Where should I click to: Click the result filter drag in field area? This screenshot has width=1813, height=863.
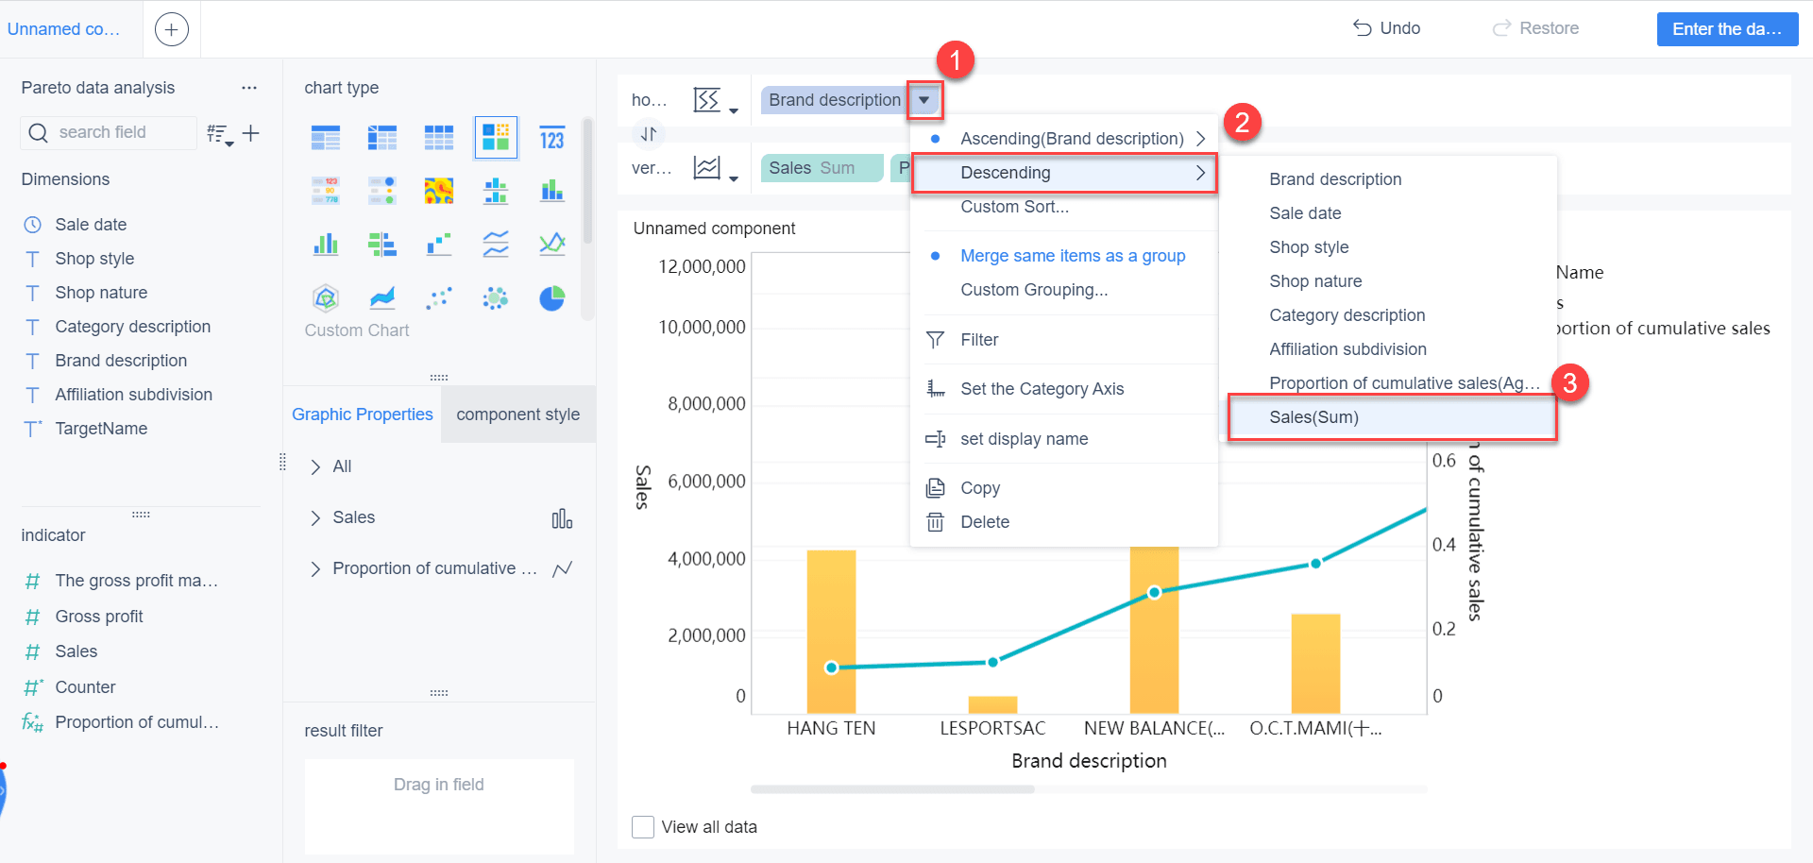[439, 806]
